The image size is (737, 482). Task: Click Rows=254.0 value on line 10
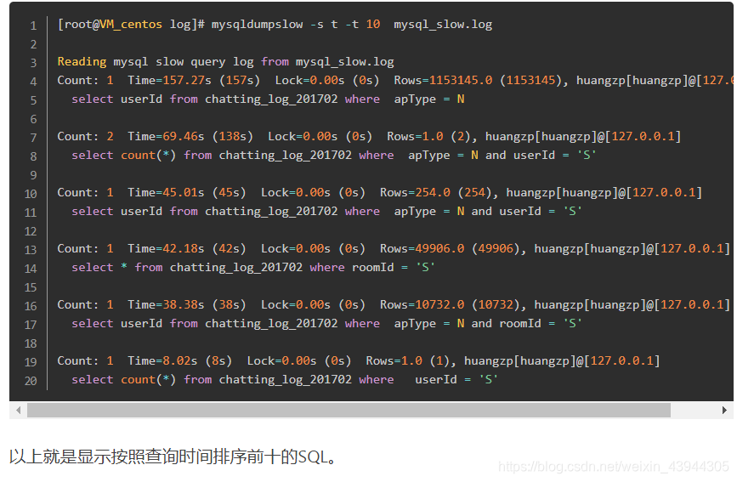(415, 193)
